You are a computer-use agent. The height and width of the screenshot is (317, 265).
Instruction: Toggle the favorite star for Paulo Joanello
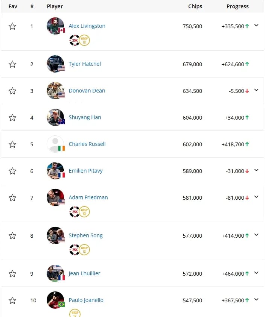[12, 300]
